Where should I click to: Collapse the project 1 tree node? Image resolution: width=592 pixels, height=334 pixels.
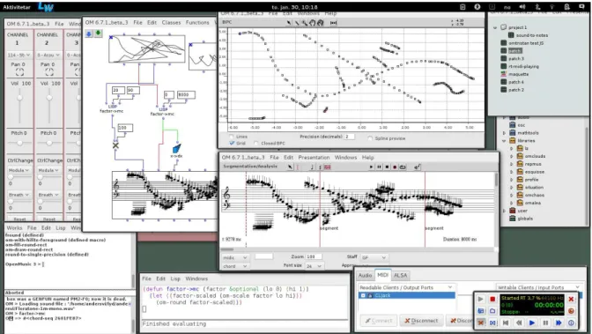pyautogui.click(x=494, y=27)
